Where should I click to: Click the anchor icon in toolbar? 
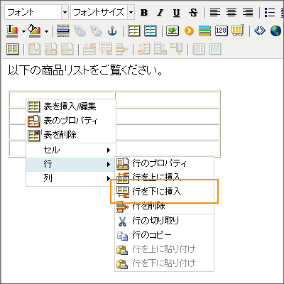(x=112, y=31)
